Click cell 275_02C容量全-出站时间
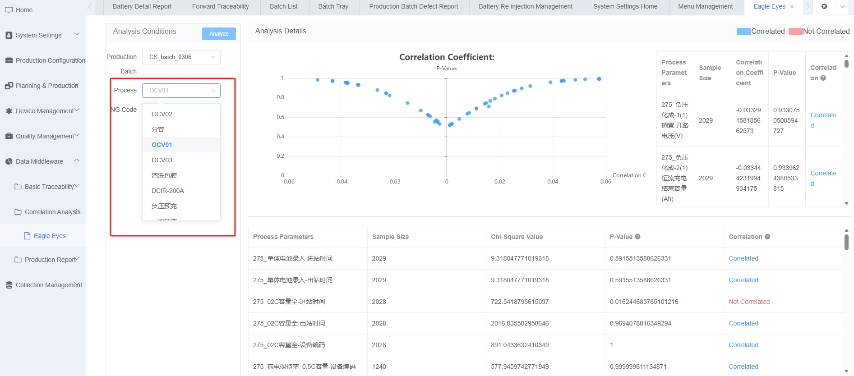Viewport: 854px width, 376px height. tap(289, 323)
